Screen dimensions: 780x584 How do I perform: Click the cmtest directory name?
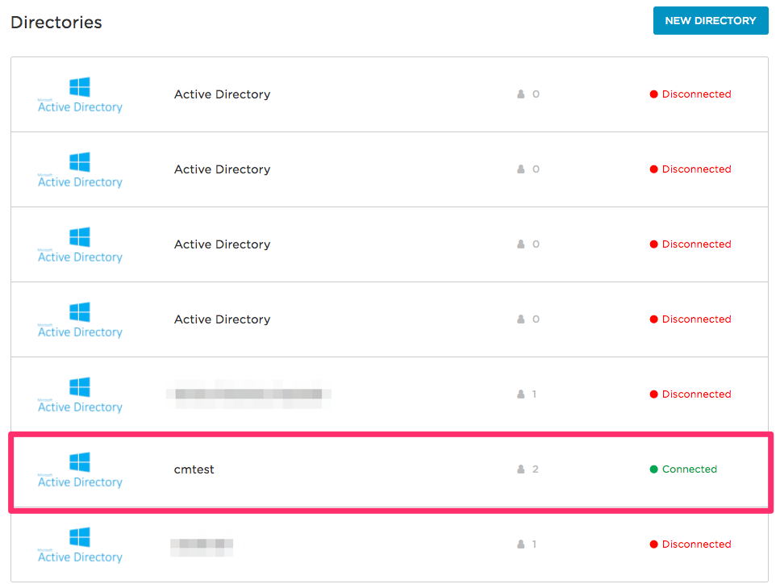pyautogui.click(x=194, y=469)
